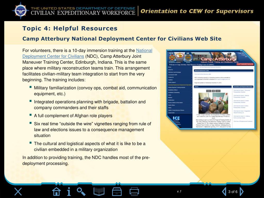
Task: Click the 'Integrated operations planning' bullet
Action: click(x=90, y=105)
